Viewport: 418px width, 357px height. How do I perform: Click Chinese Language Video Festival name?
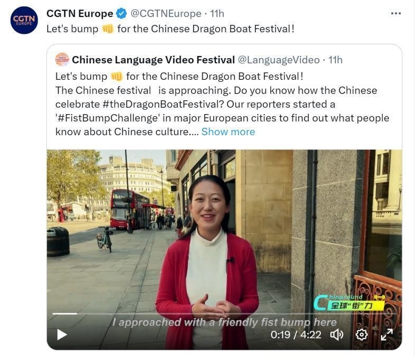coord(153,60)
